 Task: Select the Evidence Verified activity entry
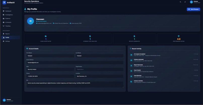point(164,82)
